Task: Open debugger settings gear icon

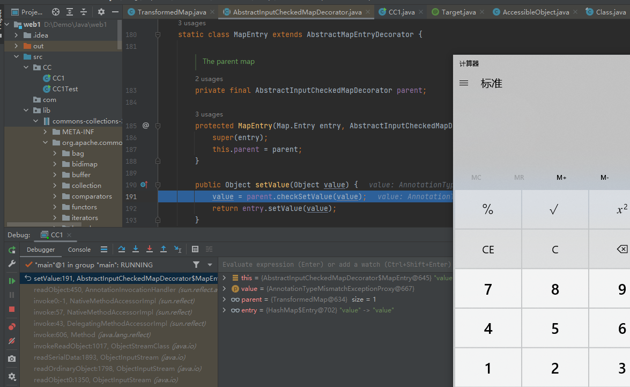Action: pyautogui.click(x=12, y=377)
